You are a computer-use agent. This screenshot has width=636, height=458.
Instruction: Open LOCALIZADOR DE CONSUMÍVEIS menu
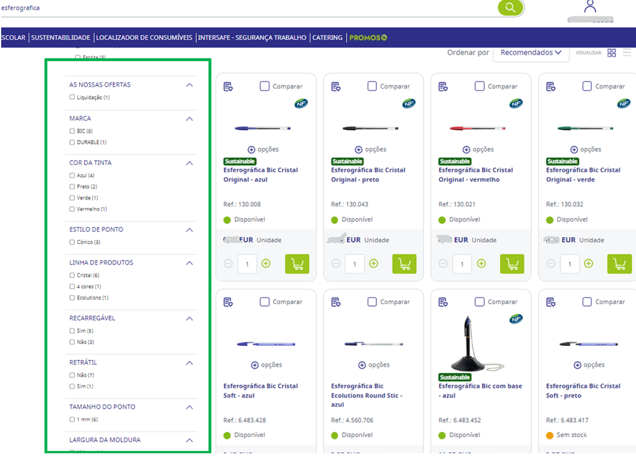(144, 37)
